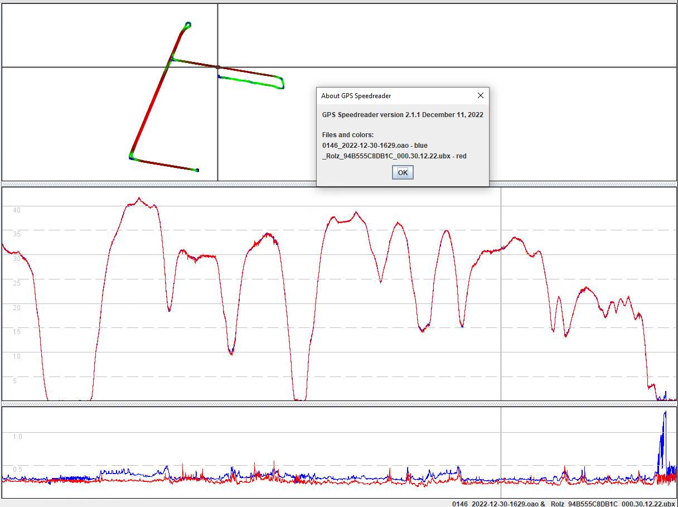The width and height of the screenshot is (678, 507).
Task: Click the red .ubx file name line
Action: (394, 156)
